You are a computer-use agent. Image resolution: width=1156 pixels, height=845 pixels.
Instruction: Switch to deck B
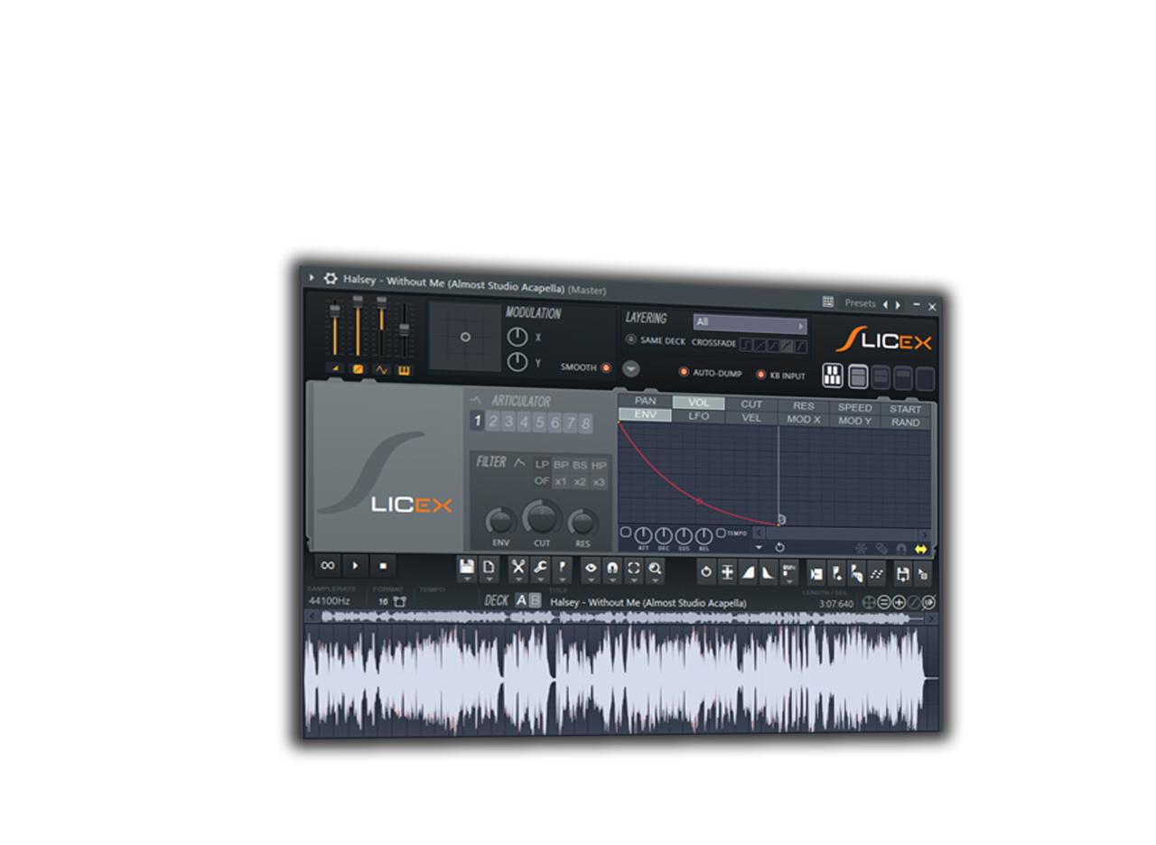(535, 600)
